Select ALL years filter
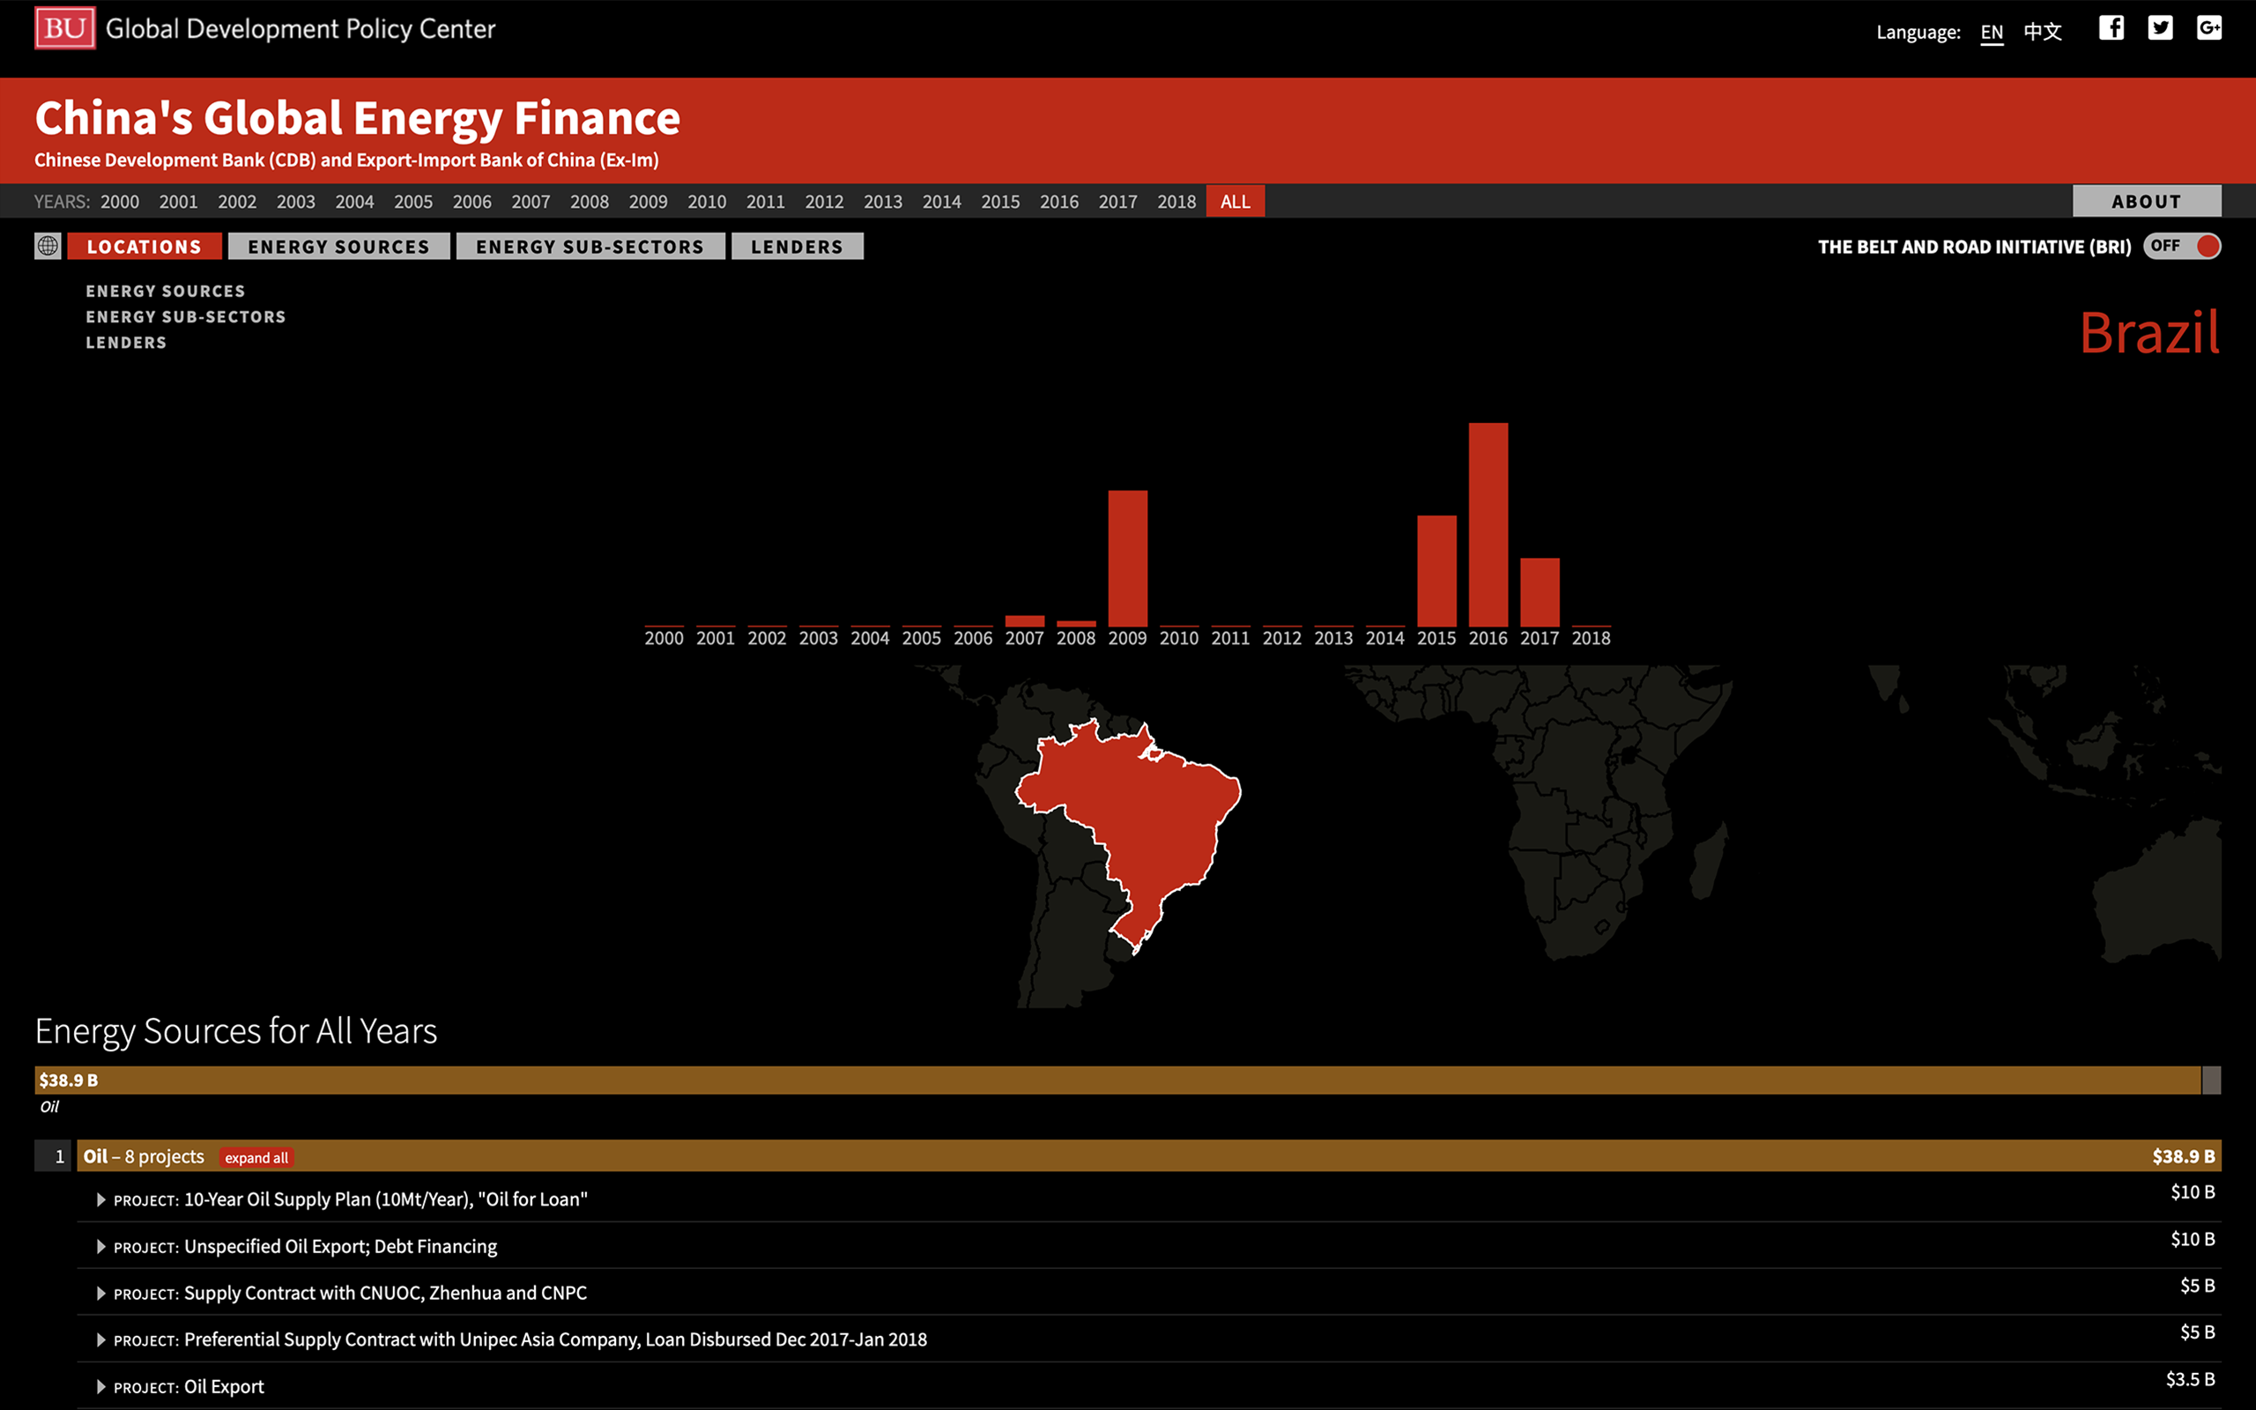Screen dimensions: 2256x1410 point(1236,202)
